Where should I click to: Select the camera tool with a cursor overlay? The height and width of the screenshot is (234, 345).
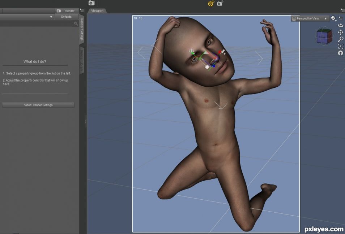click(220, 3)
